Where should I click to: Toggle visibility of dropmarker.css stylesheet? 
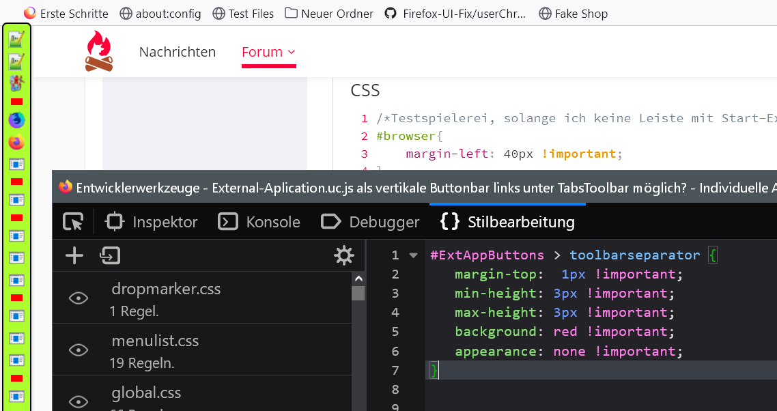[x=79, y=298]
